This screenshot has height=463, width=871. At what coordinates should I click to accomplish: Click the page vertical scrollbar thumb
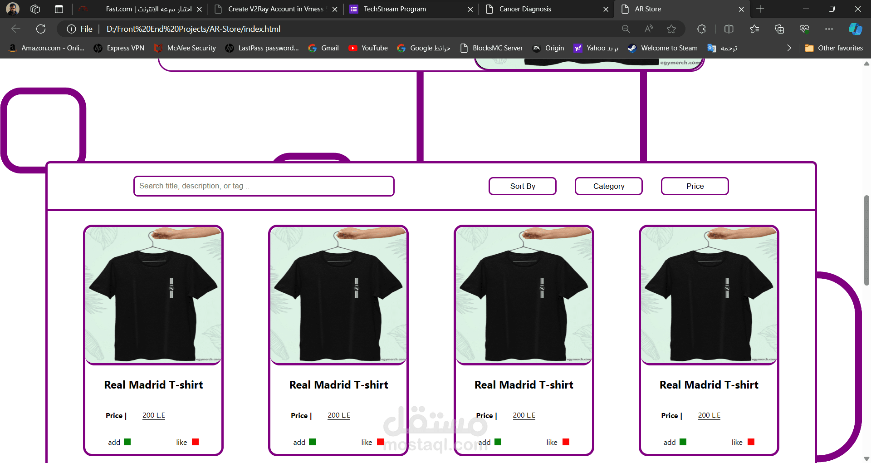click(x=866, y=240)
